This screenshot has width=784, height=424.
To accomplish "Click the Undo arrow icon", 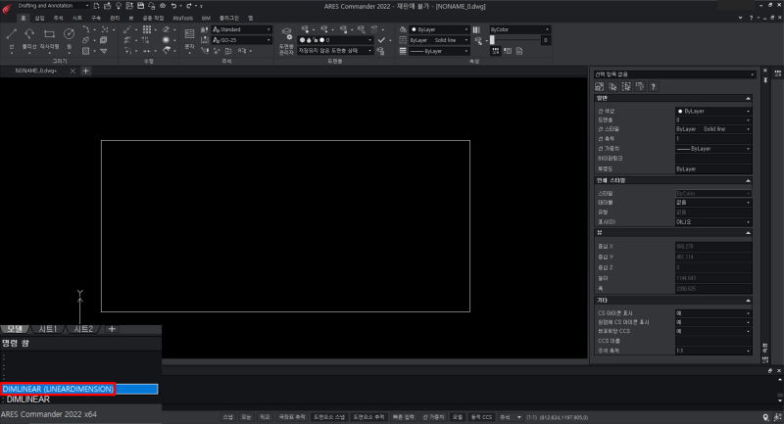I will pos(173,6).
